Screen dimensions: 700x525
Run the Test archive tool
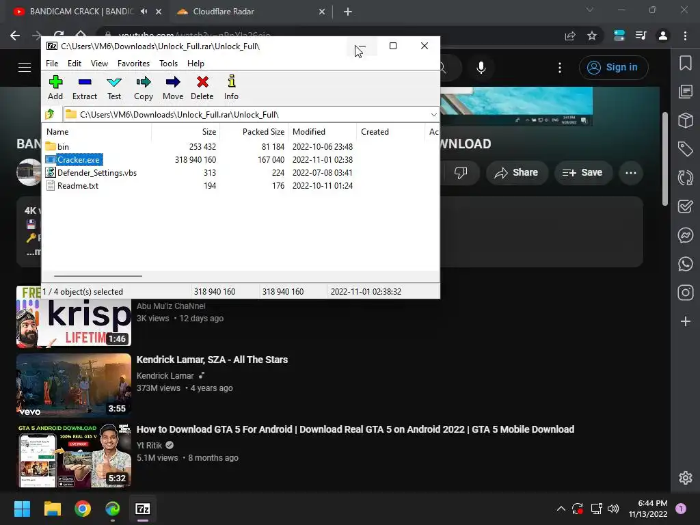[x=114, y=88]
